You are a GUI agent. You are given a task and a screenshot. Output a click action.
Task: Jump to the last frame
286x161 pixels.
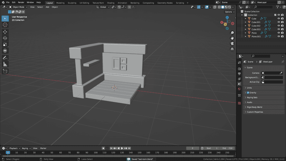[129, 149]
